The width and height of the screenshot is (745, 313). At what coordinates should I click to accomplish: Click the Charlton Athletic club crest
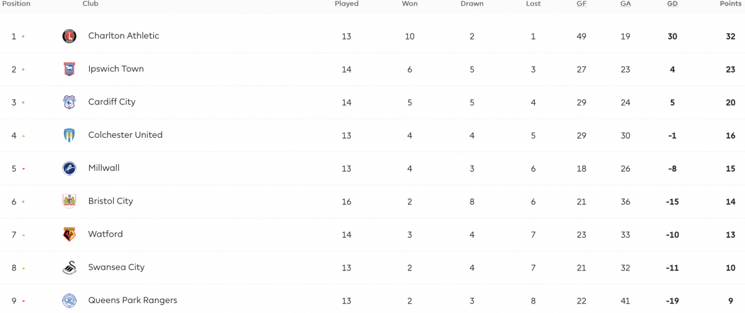pyautogui.click(x=70, y=36)
